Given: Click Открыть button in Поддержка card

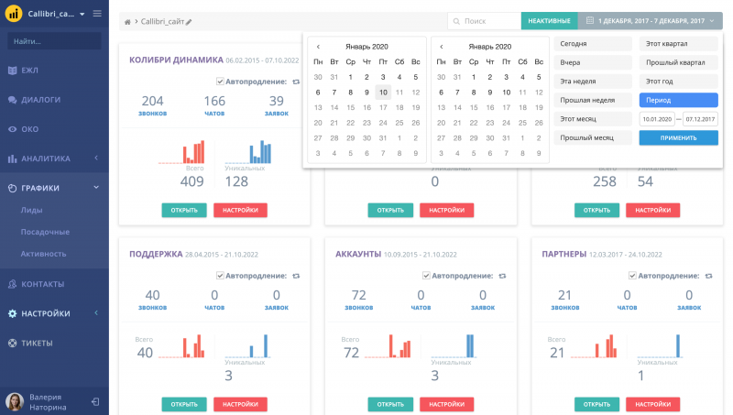Looking at the screenshot, I should pyautogui.click(x=184, y=404).
